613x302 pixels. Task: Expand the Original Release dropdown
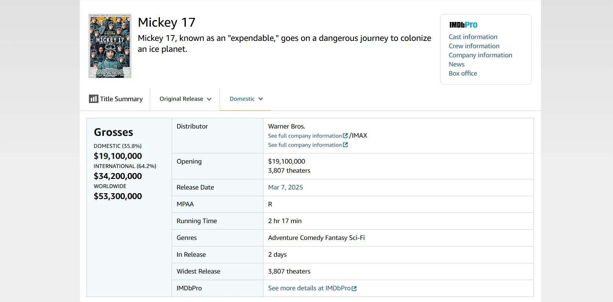(x=185, y=99)
